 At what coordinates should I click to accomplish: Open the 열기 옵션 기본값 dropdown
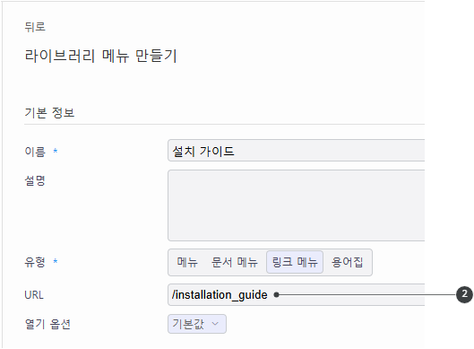click(197, 324)
